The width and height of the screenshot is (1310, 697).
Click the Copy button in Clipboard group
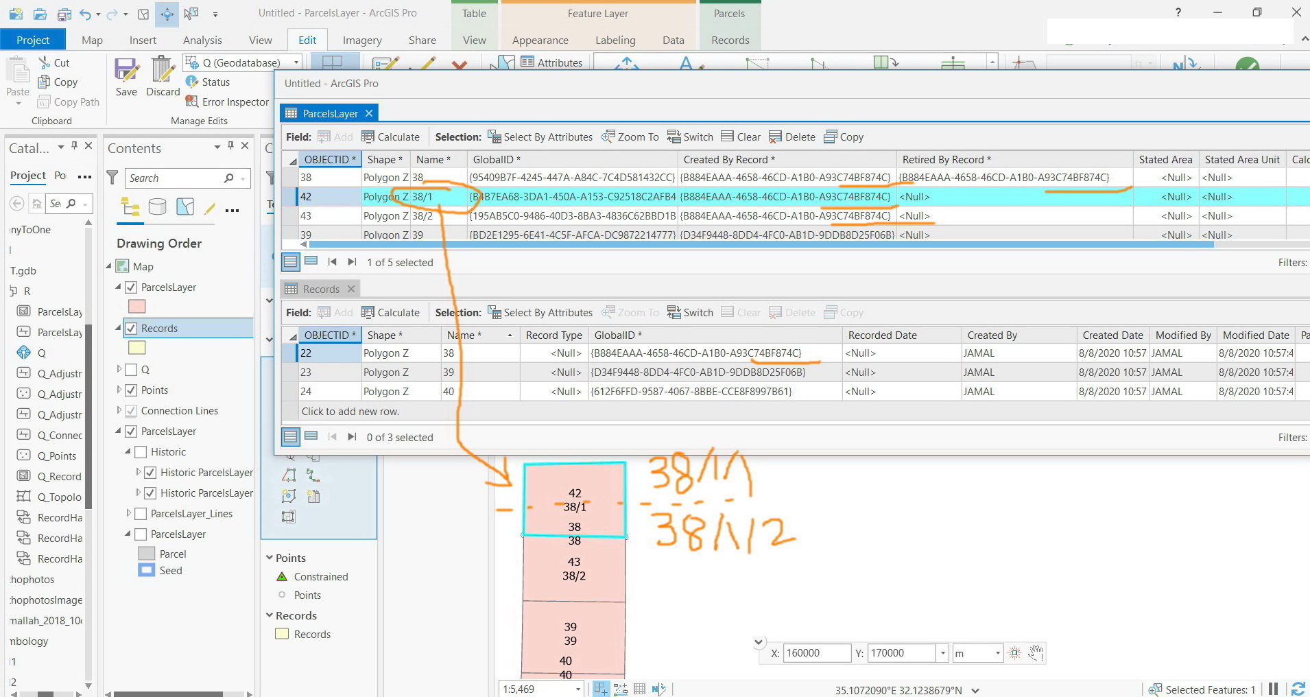click(58, 82)
